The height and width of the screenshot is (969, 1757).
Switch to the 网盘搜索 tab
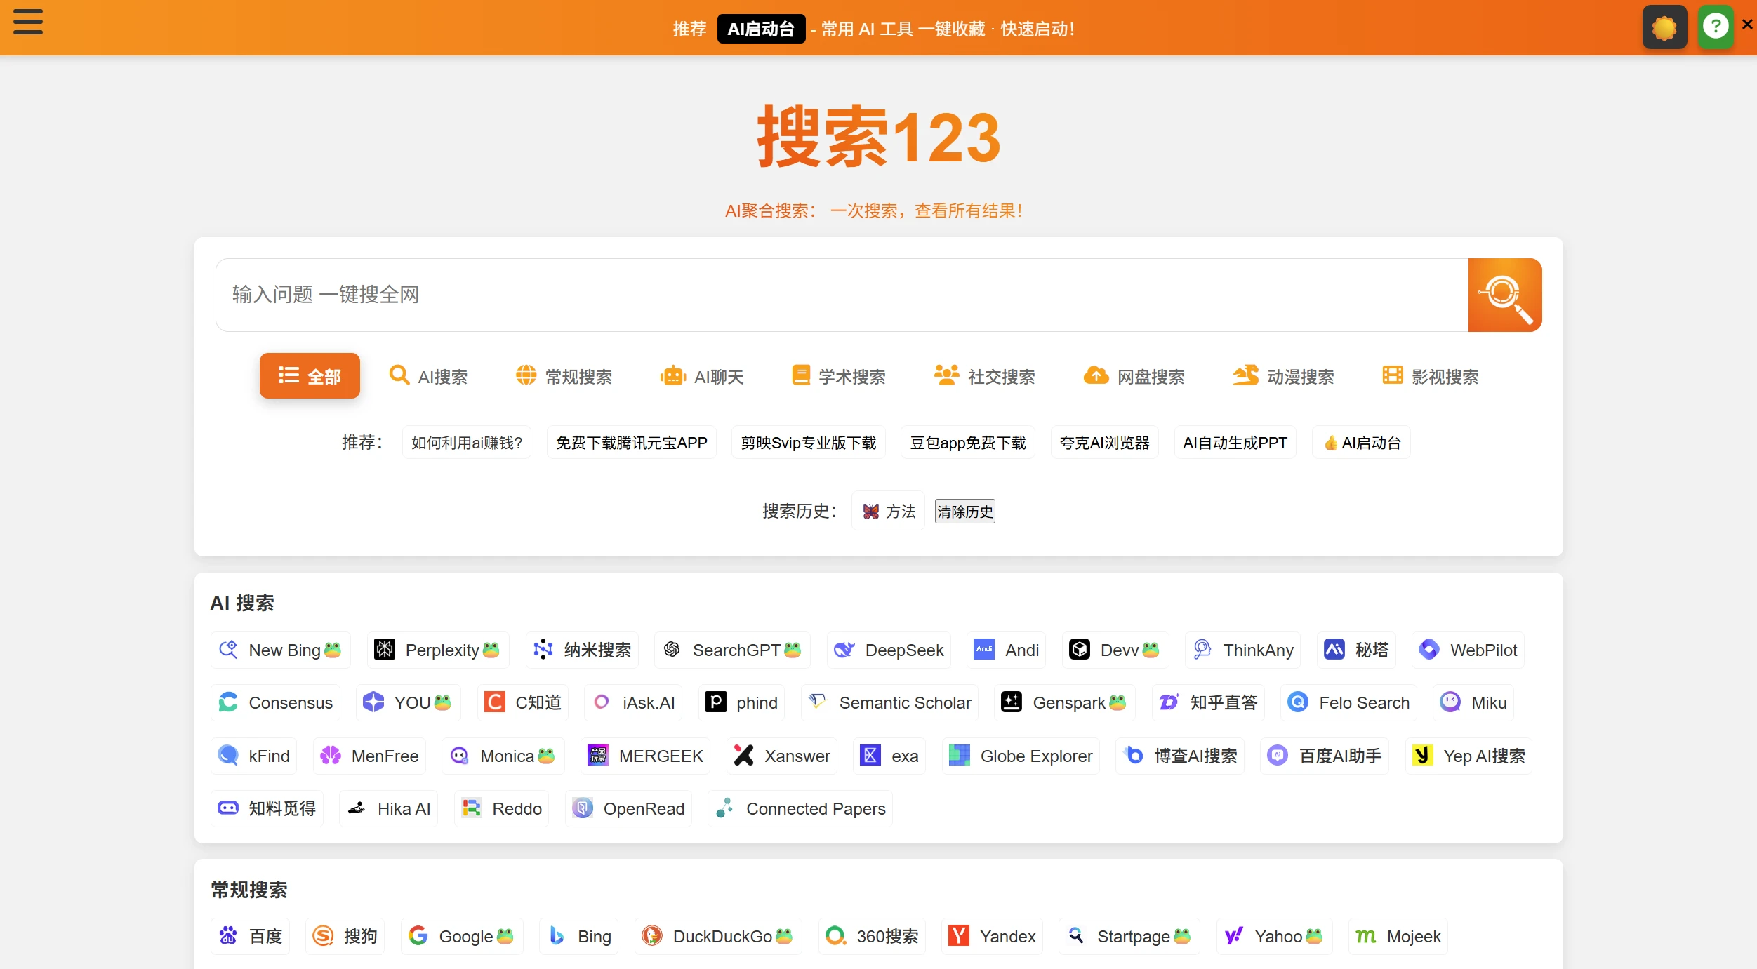(1134, 376)
